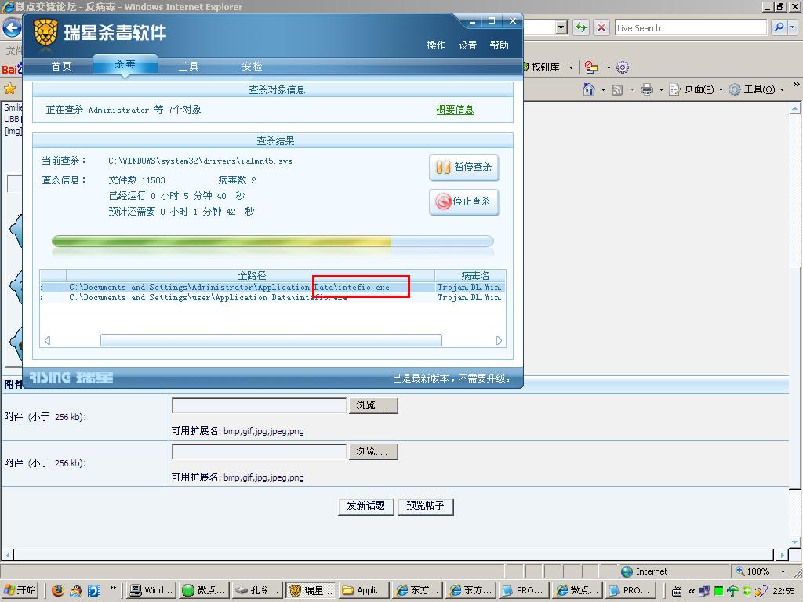Screen dimensions: 803x602
Task: Click the results list scroll-left arrow
Action: click(x=47, y=340)
